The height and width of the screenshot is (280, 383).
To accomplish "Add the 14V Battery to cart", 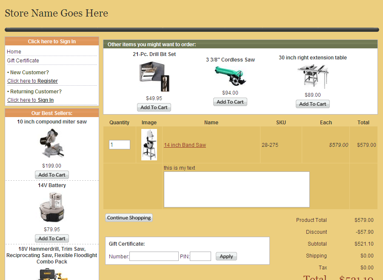I will pos(52,238).
